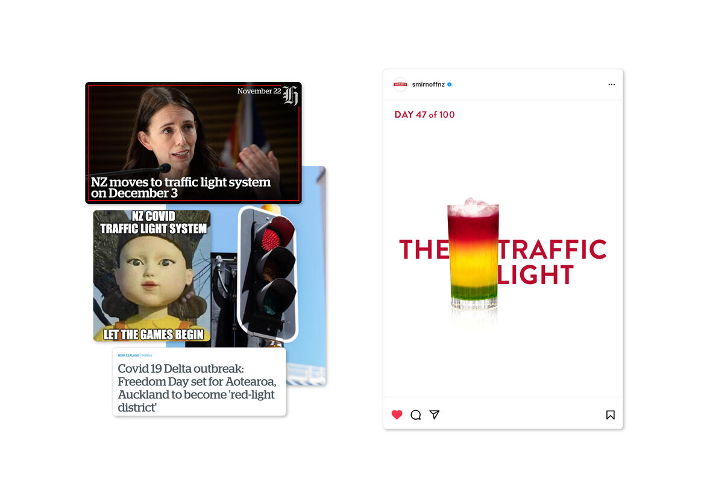Click the New Zealand category label

(x=128, y=355)
